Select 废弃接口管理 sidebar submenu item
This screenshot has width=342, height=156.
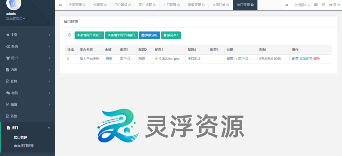(x=24, y=146)
